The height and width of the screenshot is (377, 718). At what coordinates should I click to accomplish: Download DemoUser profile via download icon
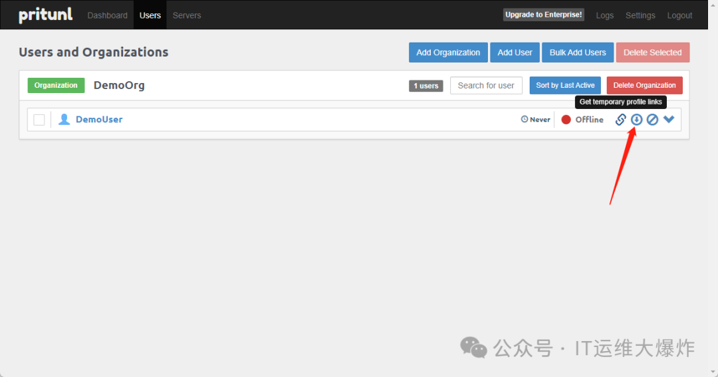(x=636, y=120)
